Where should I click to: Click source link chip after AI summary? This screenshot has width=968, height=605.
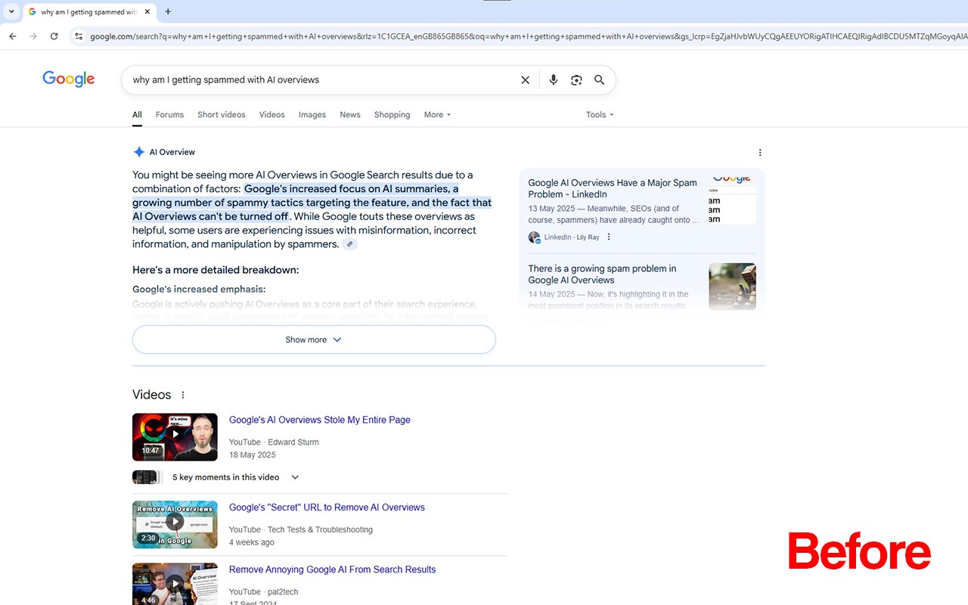[349, 244]
